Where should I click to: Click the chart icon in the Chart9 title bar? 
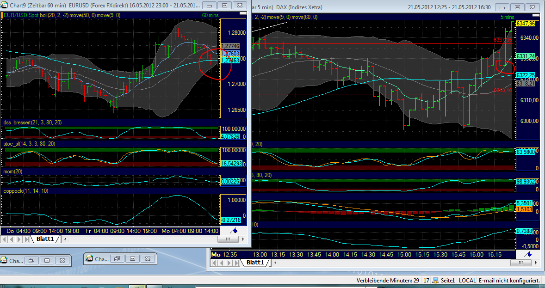point(5,5)
